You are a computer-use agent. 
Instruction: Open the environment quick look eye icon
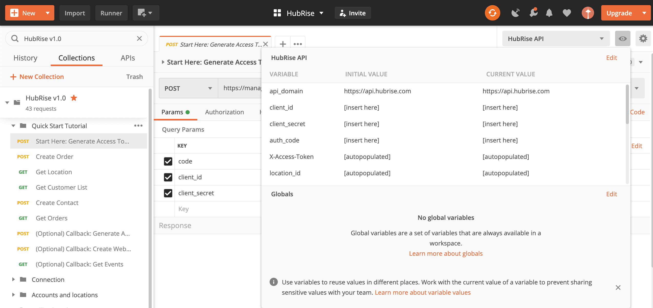pos(623,38)
